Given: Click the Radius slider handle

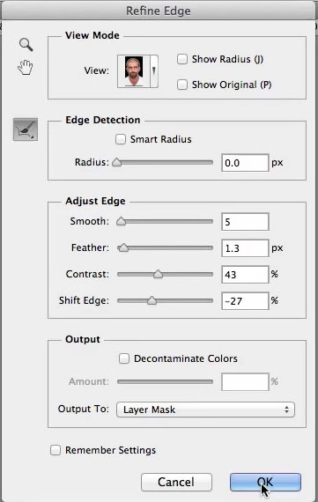Looking at the screenshot, I should (x=117, y=162).
